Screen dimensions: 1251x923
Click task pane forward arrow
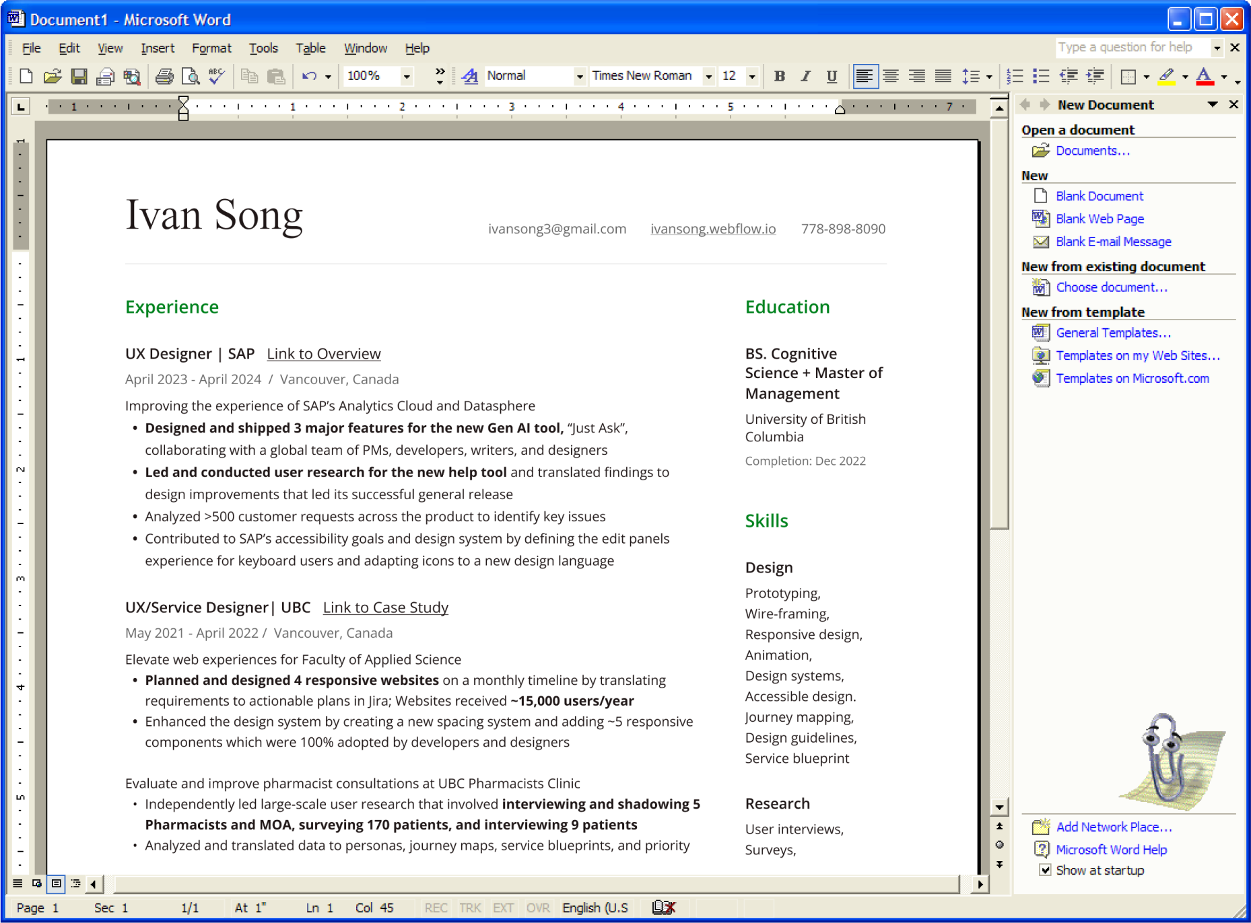pos(1044,104)
